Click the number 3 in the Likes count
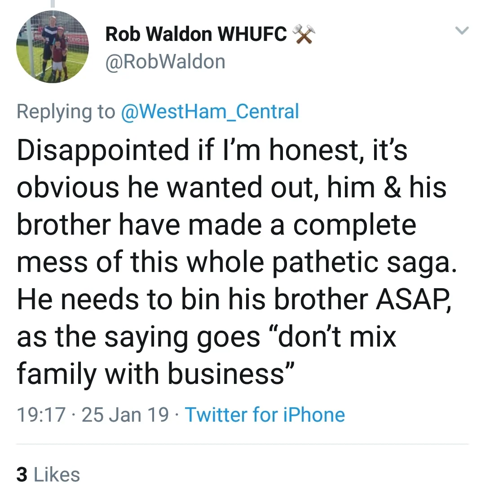 point(22,475)
